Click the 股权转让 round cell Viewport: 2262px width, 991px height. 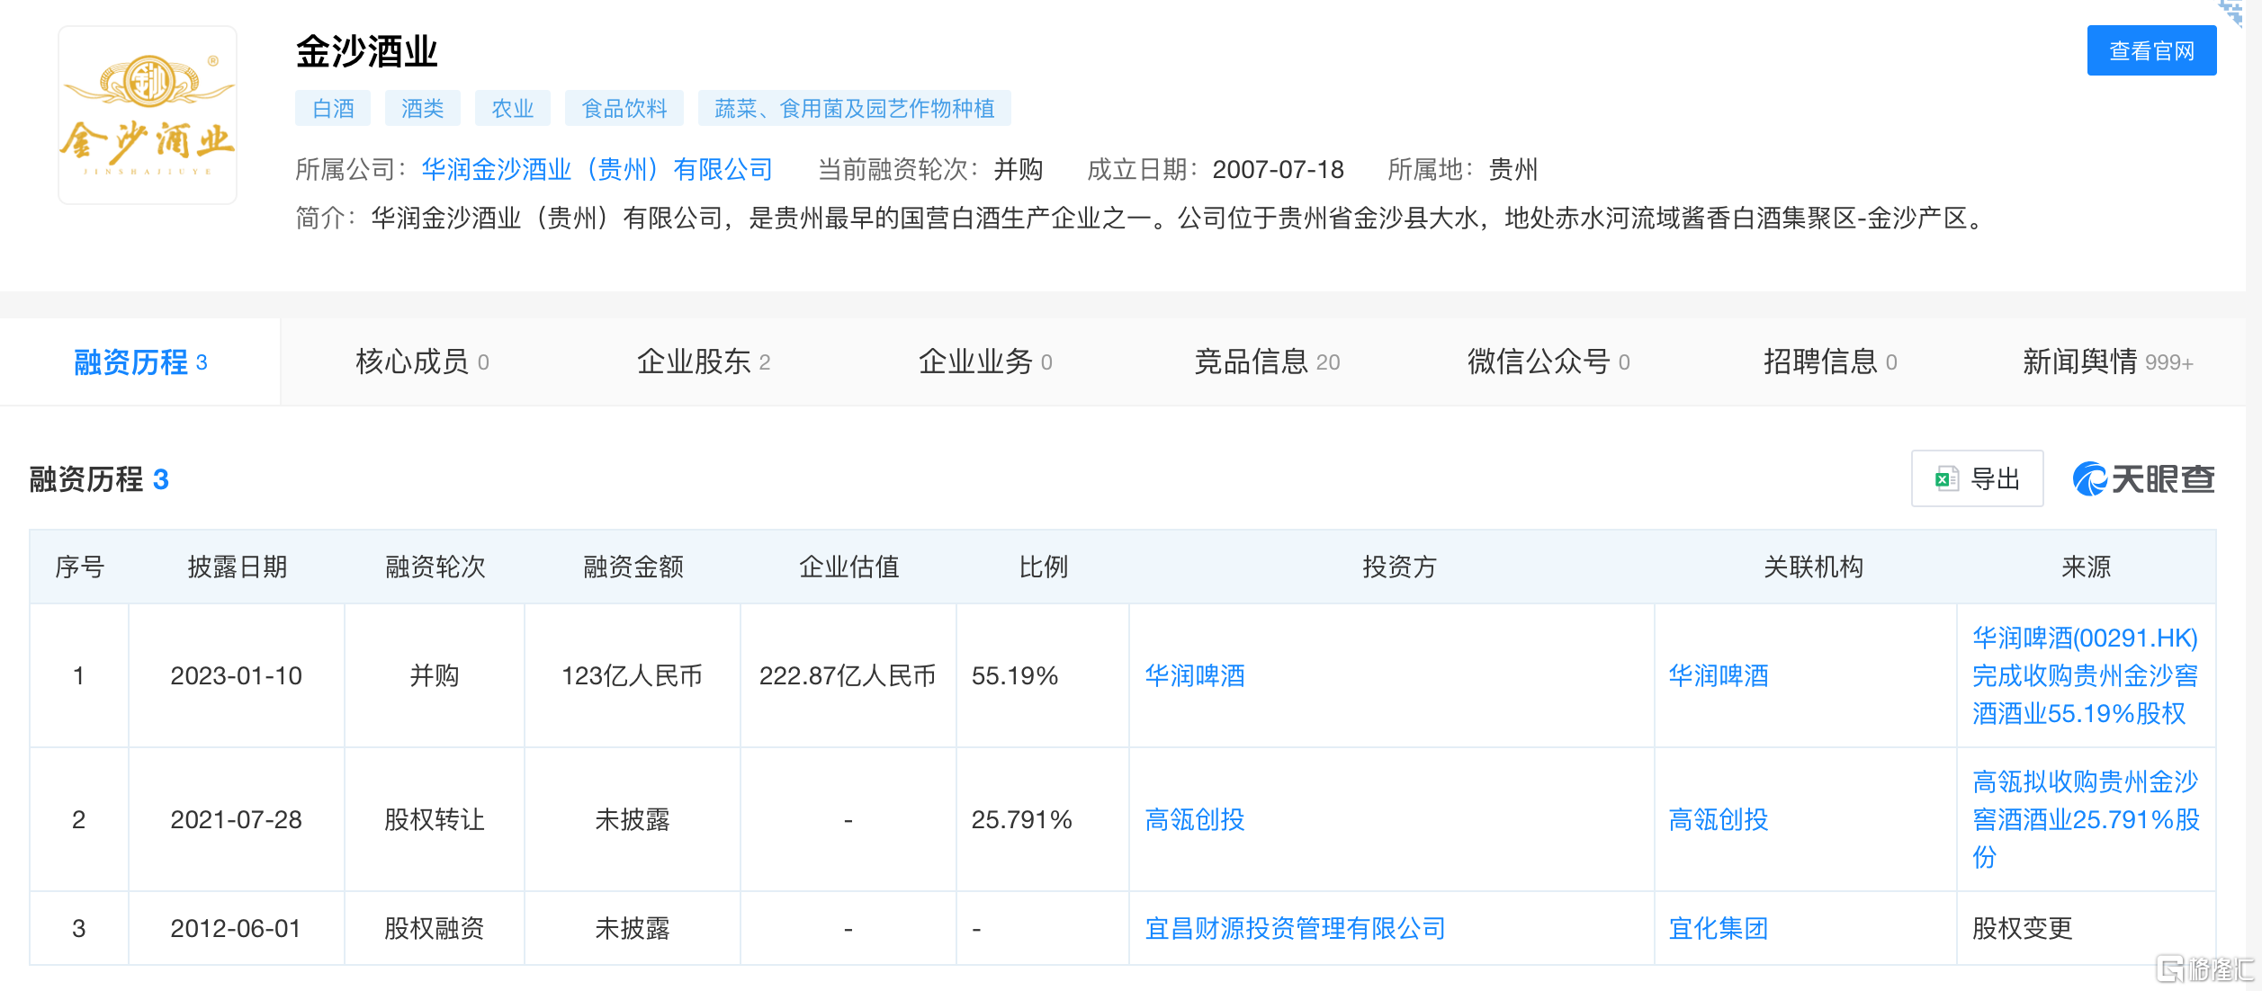click(435, 819)
